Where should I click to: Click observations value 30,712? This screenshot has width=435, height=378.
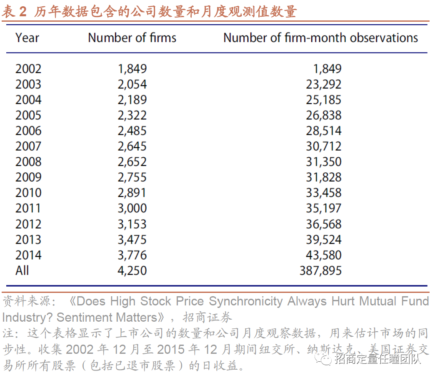[323, 146]
